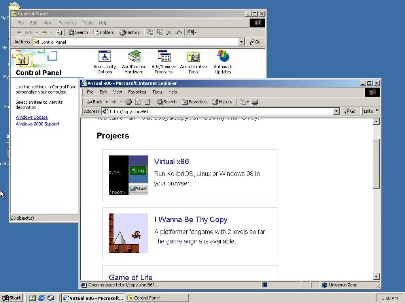The width and height of the screenshot is (405, 303).
Task: Click Stop icon in Internet Explorer toolbar
Action: (x=129, y=102)
